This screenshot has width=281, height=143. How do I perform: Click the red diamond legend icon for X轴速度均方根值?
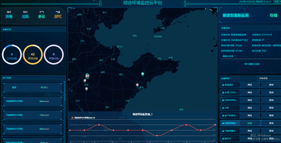click(72, 118)
